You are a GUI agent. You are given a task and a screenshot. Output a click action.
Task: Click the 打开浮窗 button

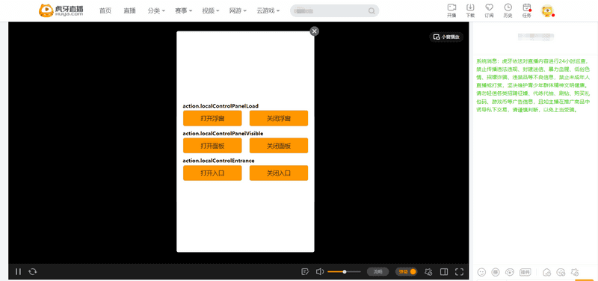point(212,118)
